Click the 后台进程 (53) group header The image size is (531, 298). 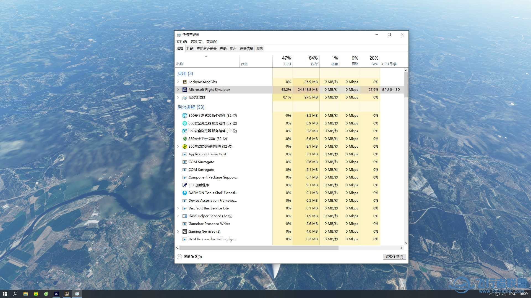coord(191,107)
